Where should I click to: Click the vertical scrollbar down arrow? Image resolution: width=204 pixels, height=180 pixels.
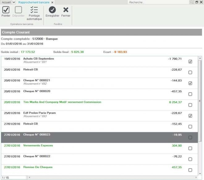pos(200,174)
